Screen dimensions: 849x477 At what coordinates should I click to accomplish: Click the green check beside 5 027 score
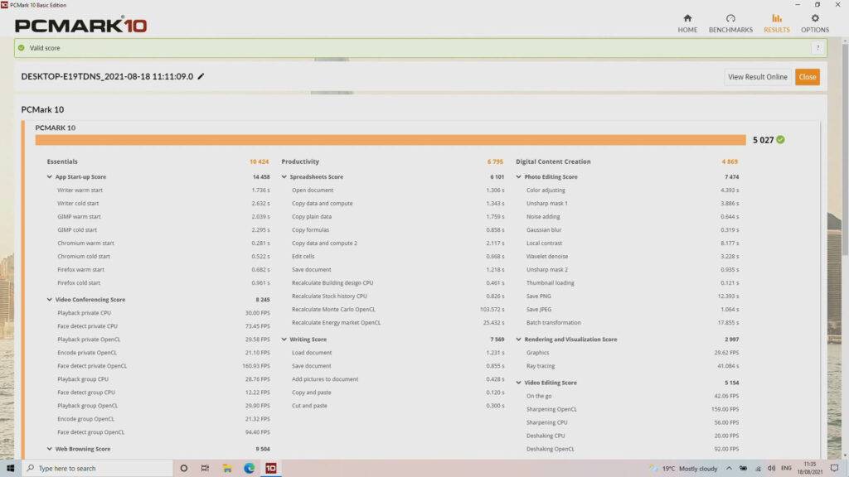(780, 139)
